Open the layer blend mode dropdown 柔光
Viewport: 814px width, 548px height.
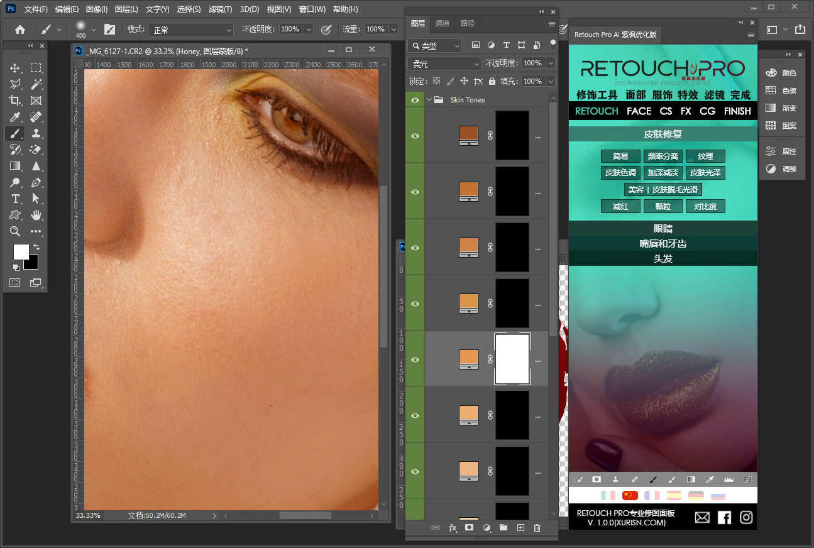(x=444, y=63)
